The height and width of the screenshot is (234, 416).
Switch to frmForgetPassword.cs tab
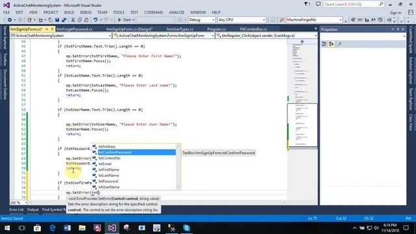click(75, 29)
